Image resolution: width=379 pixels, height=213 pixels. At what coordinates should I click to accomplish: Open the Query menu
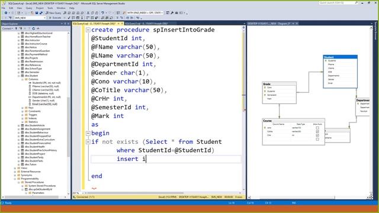(x=29, y=8)
